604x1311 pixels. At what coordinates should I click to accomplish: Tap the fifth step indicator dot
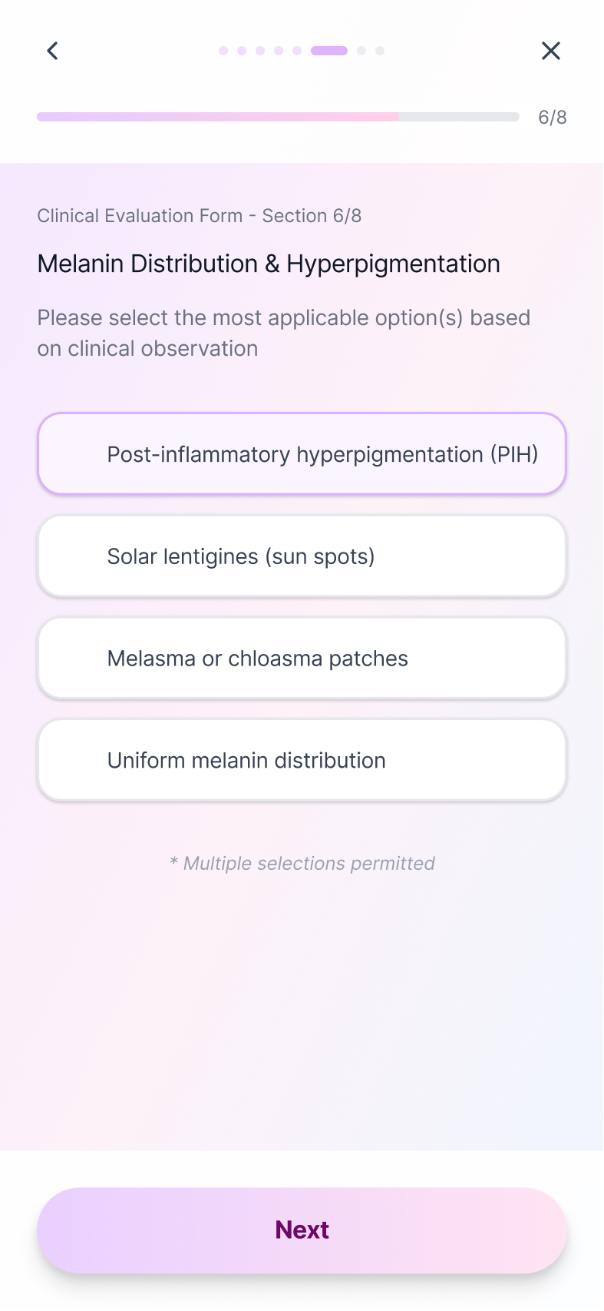(x=296, y=51)
